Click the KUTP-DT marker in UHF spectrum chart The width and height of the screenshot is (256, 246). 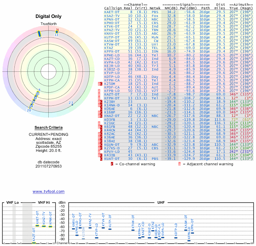(x=110, y=229)
